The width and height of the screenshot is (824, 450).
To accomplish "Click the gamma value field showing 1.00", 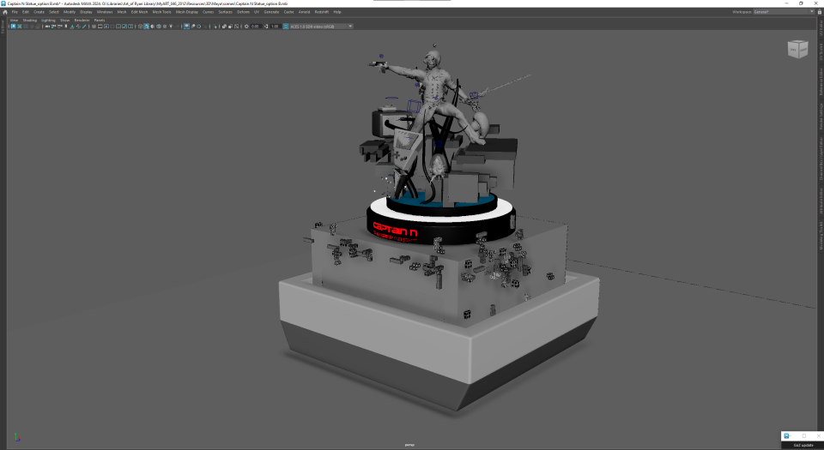I will click(x=276, y=27).
